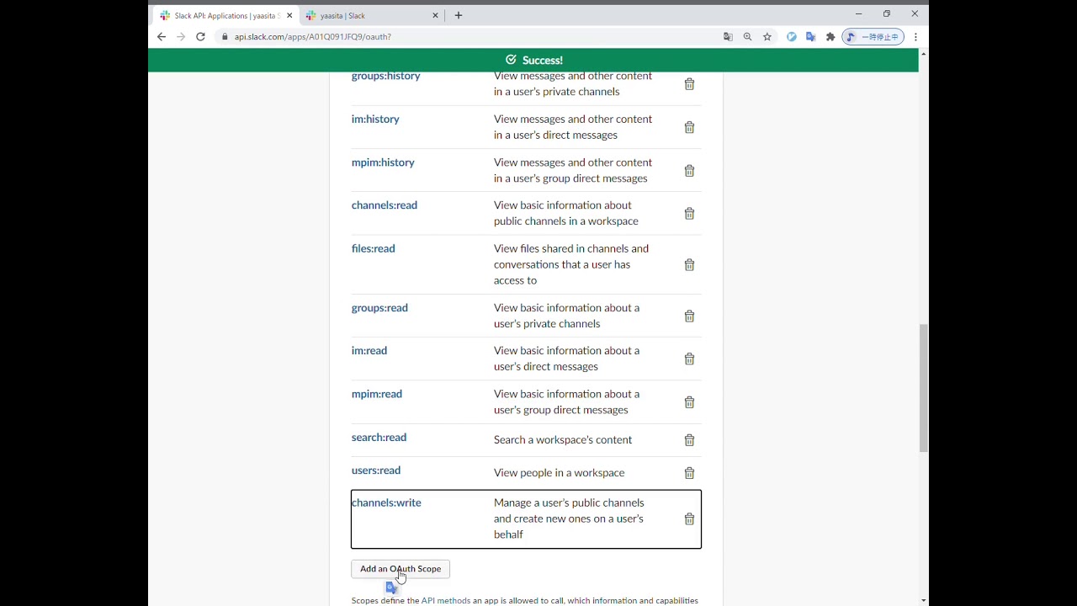Image resolution: width=1077 pixels, height=606 pixels.
Task: Delete the mpim:history scope
Action: [689, 171]
